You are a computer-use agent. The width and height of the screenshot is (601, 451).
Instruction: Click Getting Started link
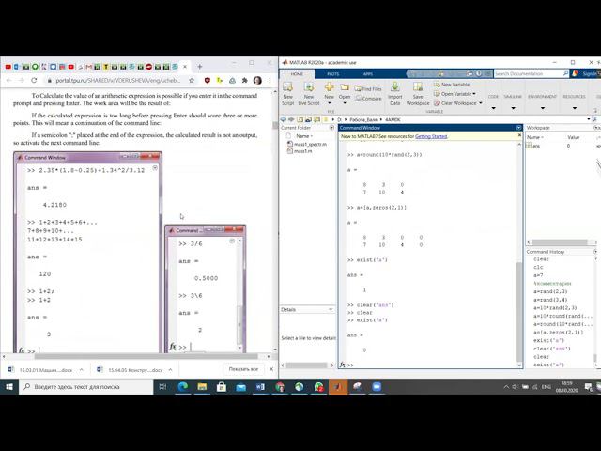(431, 136)
